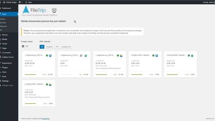Image resolution: width=215 pixels, height=121 pixels.
Task: Click progress bar on MDDSL3PEAT FTP card
Action: 172,75
